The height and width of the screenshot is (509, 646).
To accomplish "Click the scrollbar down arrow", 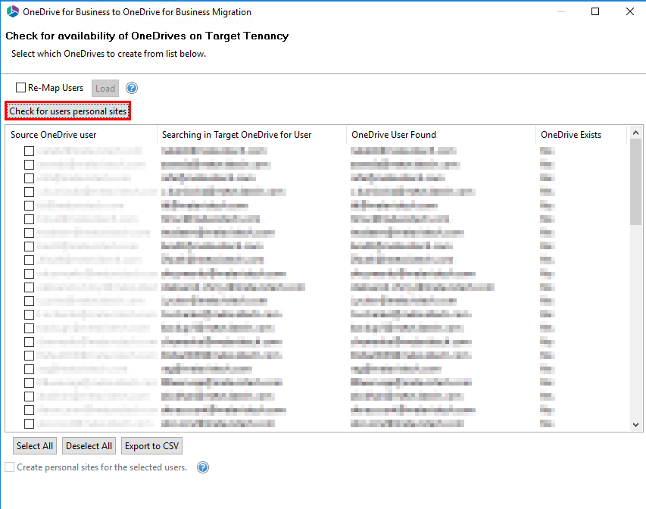I will tap(635, 424).
